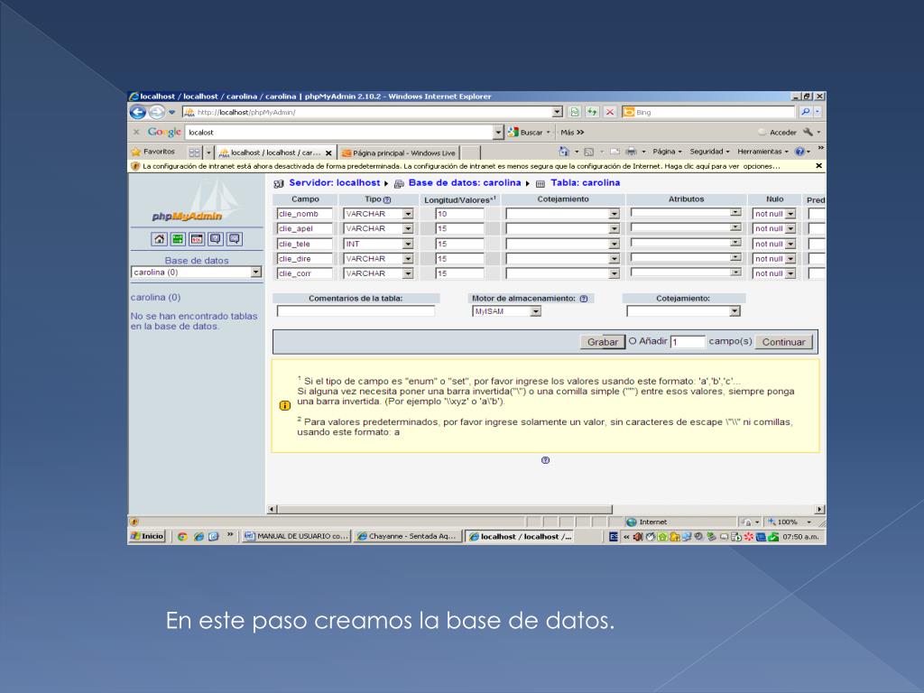Open the Seguridad menu
Screen dimensions: 924x693
[x=709, y=152]
